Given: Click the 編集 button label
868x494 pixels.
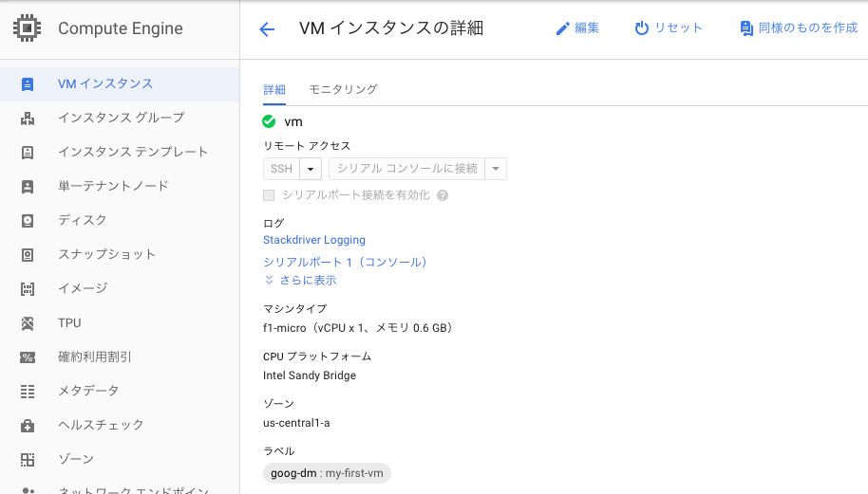Looking at the screenshot, I should 587,28.
